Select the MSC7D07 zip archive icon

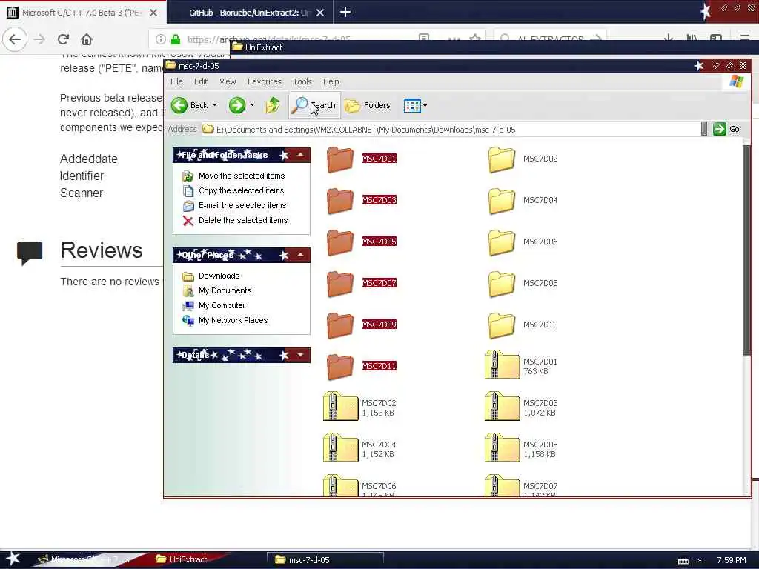click(502, 485)
